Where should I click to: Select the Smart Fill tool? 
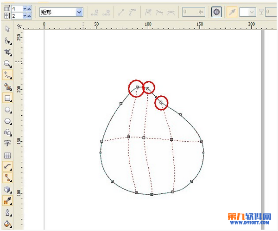(x=7, y=86)
